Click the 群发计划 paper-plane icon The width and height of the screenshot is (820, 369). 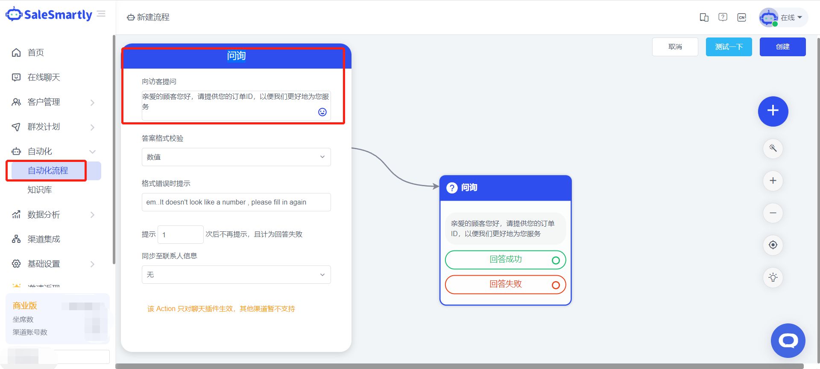(x=16, y=127)
